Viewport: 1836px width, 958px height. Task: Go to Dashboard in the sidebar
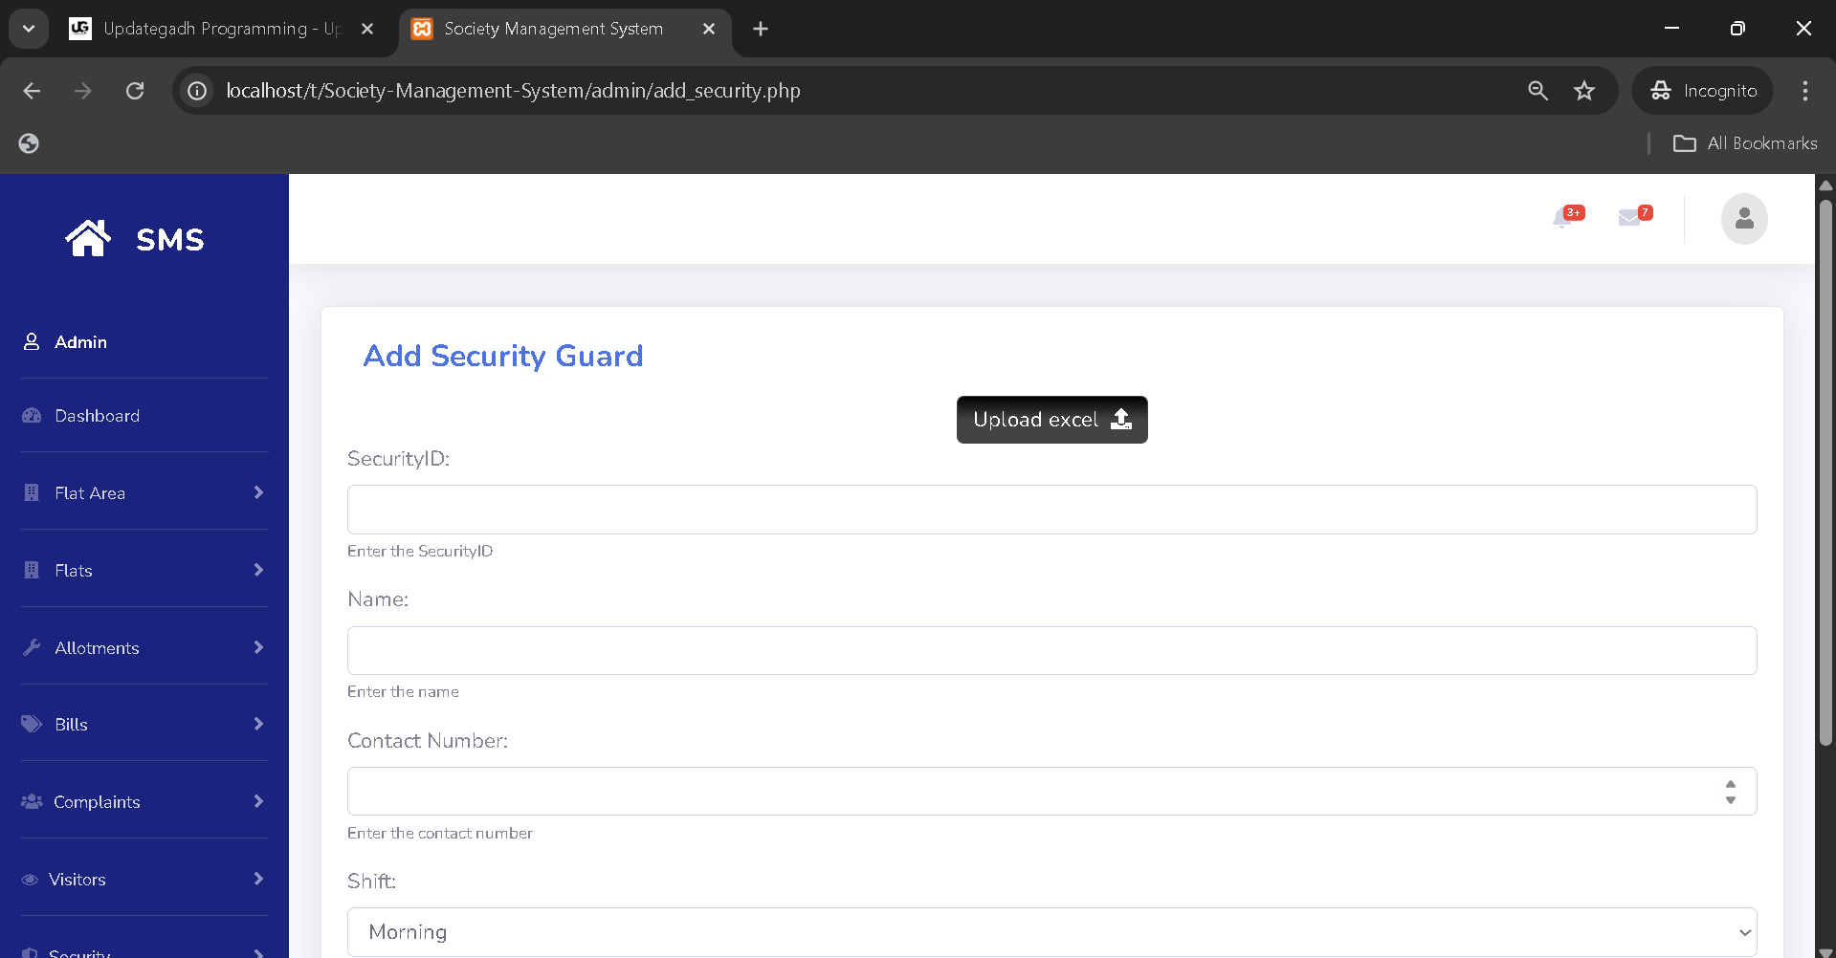[x=97, y=416]
